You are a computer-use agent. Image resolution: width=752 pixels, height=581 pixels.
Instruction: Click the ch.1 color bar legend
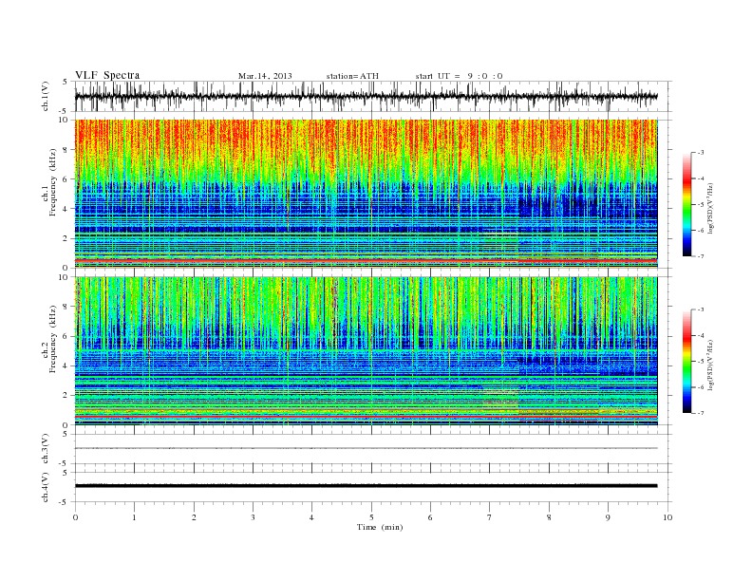tap(686, 204)
